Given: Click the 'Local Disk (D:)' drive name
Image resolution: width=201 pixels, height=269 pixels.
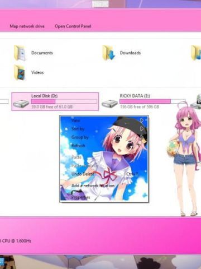Looking at the screenshot, I should click(x=44, y=96).
